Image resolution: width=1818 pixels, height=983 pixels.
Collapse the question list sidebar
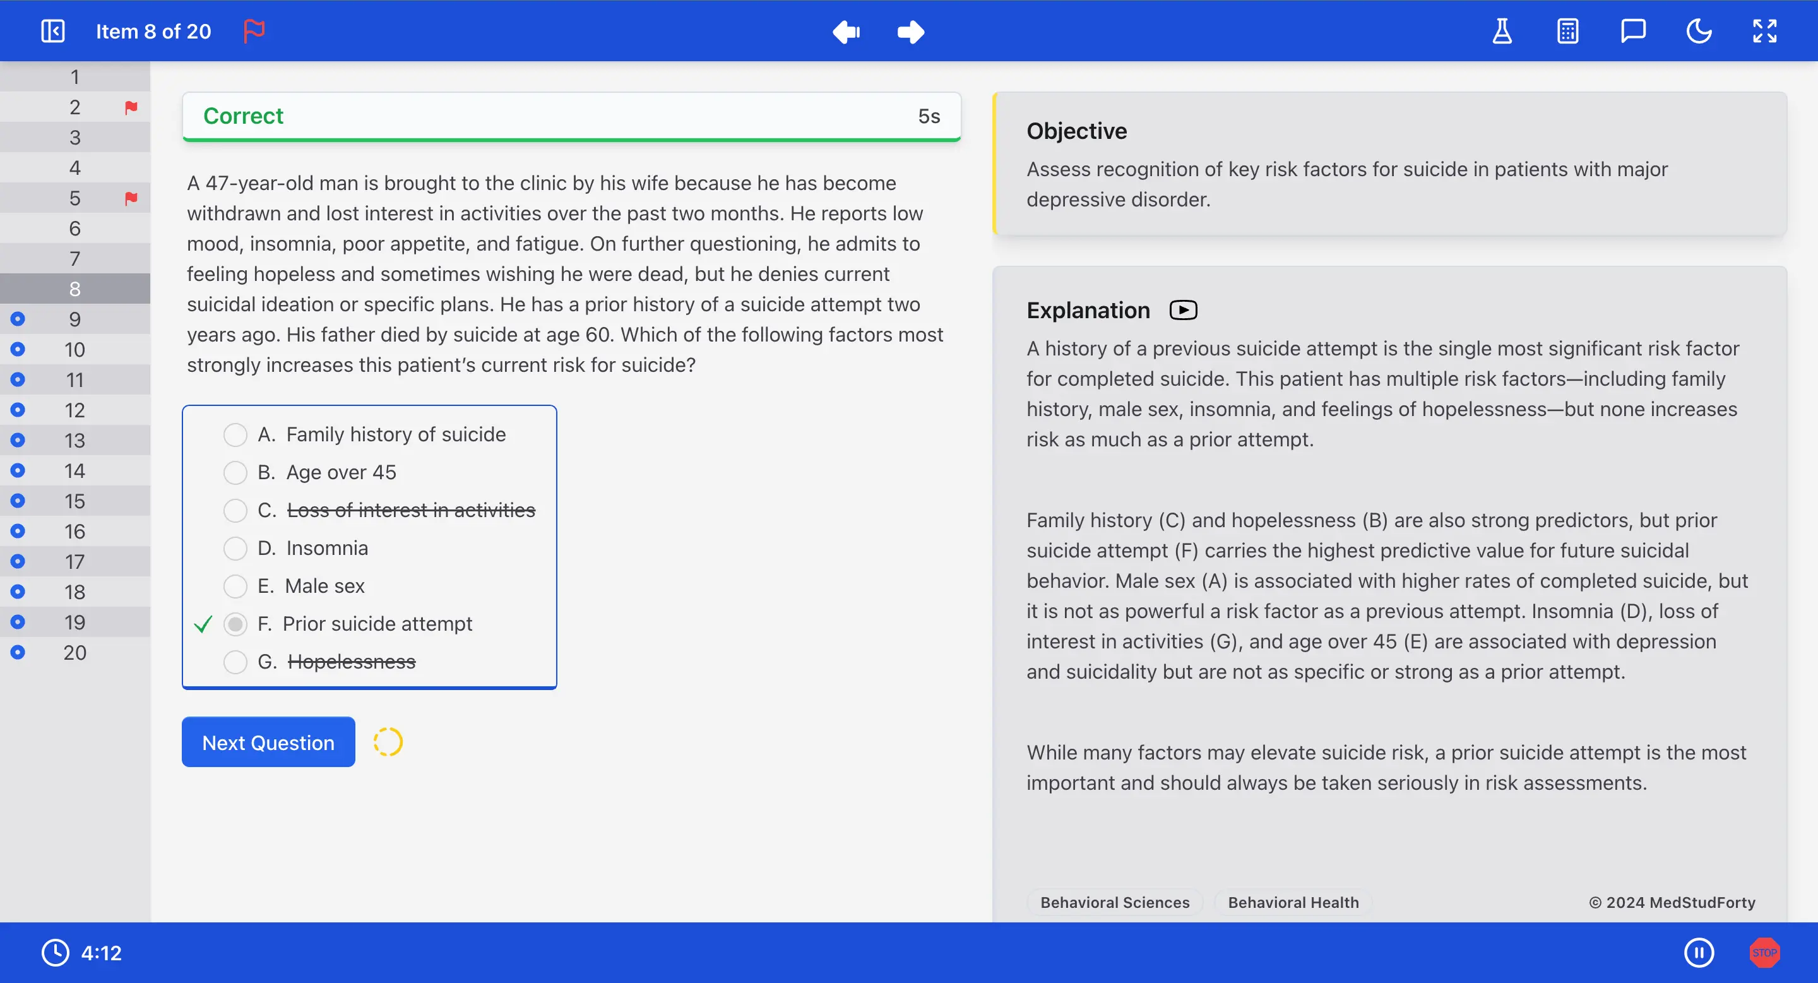[x=53, y=31]
